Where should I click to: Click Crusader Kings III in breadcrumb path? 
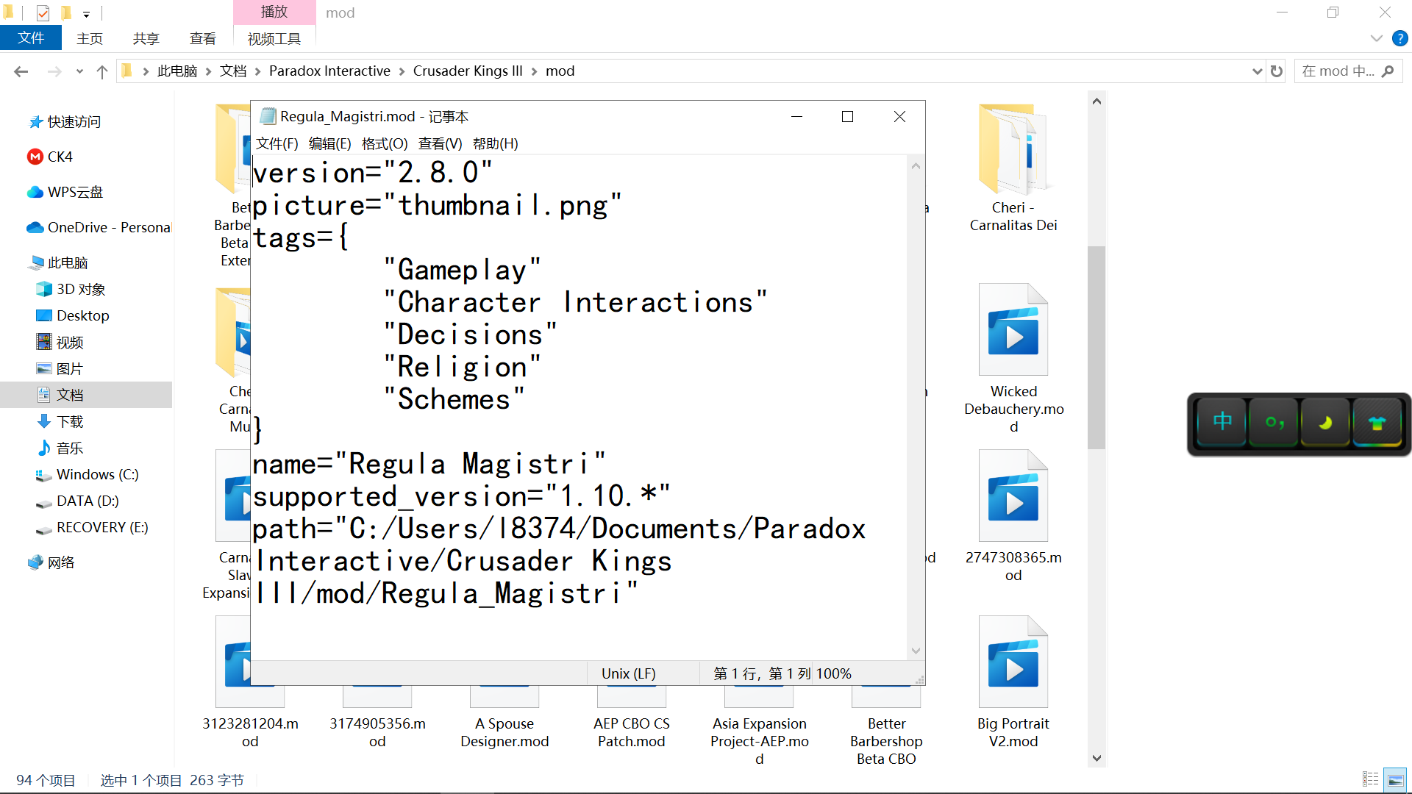coord(467,71)
